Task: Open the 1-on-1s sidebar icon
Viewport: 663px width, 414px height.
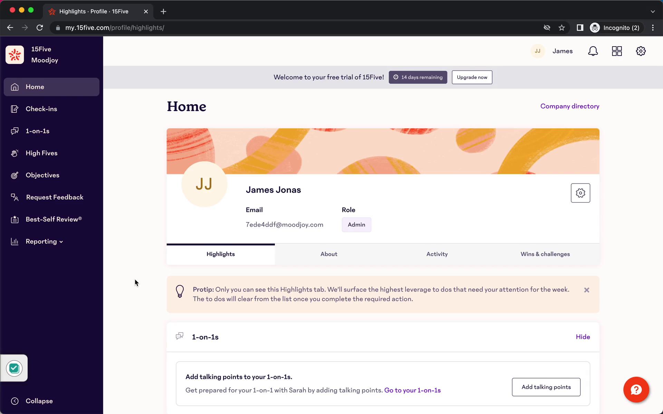Action: coord(15,131)
